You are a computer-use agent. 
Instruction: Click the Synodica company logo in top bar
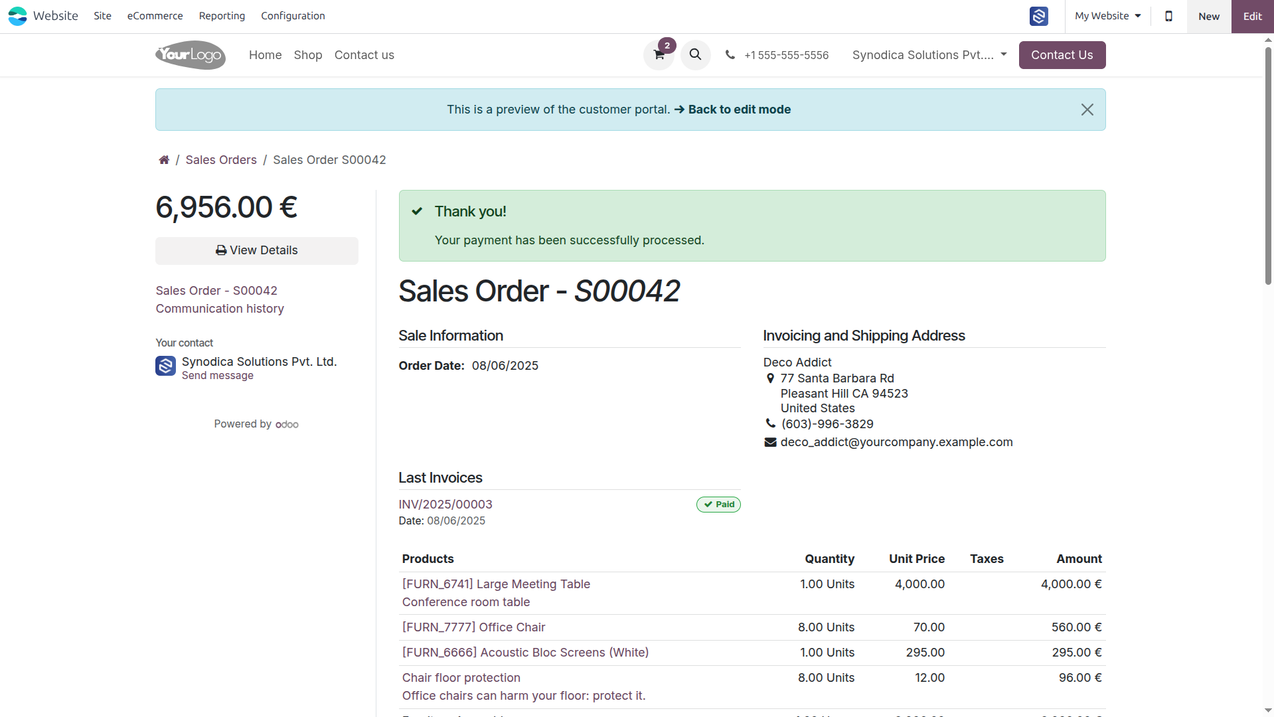pos(1039,16)
